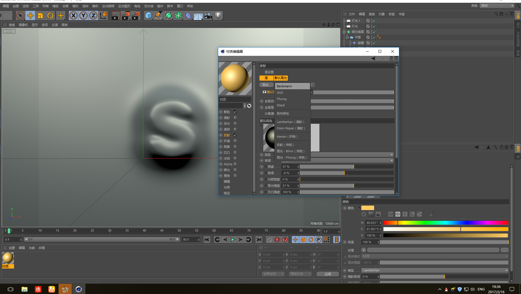The width and height of the screenshot is (521, 294).
Task: Collapse the 细分曲面 object tree
Action: coord(344,32)
